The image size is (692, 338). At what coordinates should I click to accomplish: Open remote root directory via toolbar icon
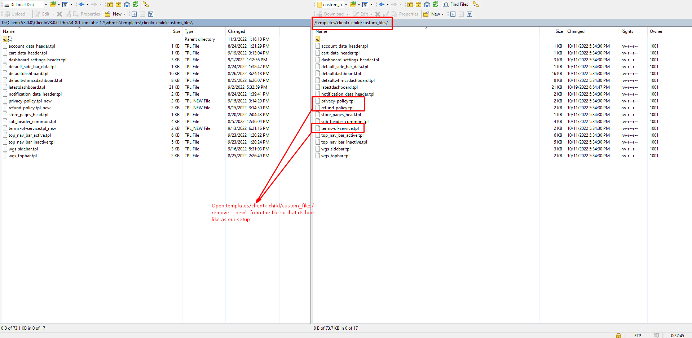click(x=418, y=4)
